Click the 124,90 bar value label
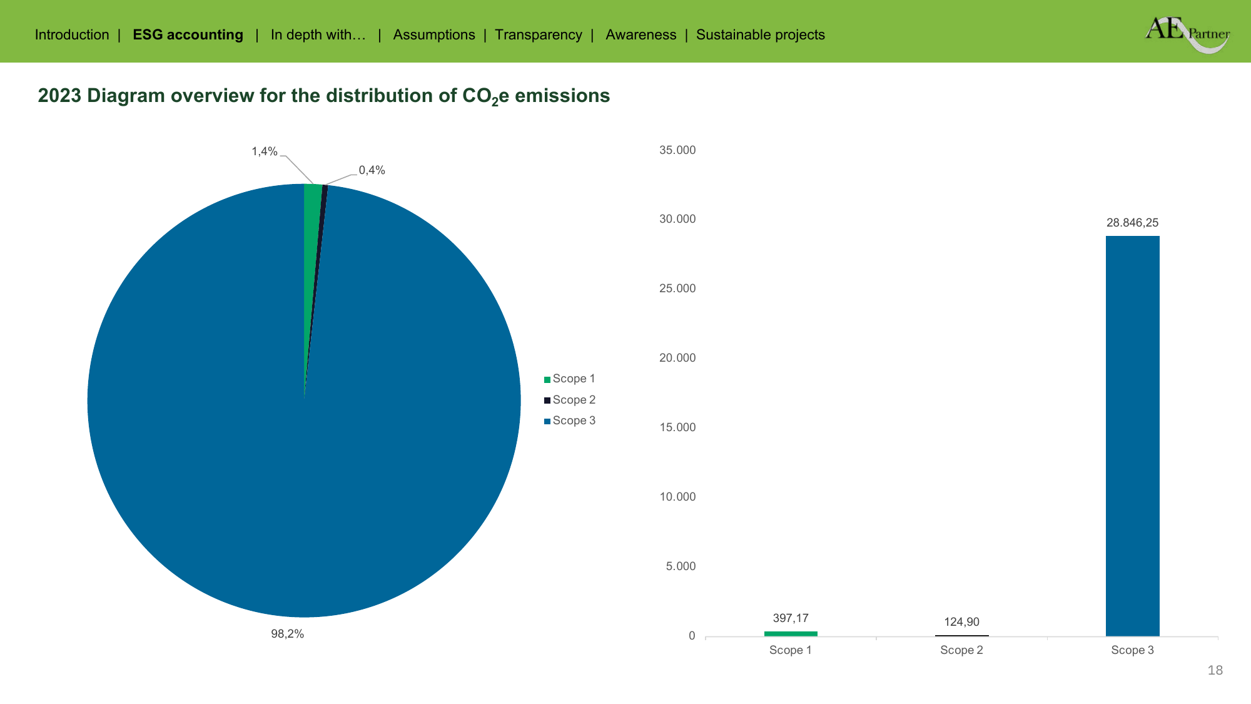1251x704 pixels. pos(961,622)
